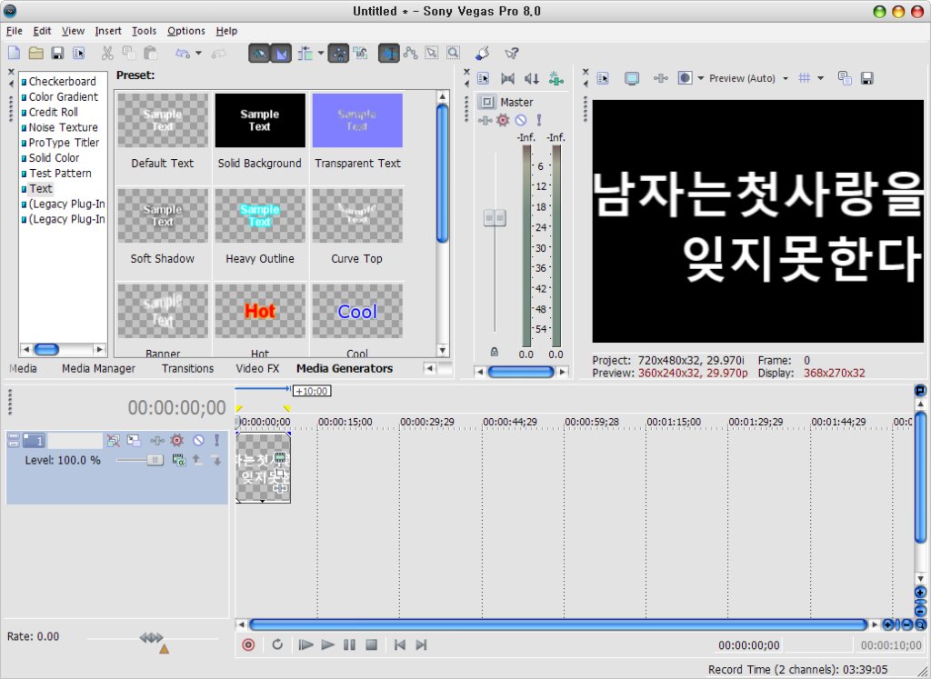
Task: Solo video Track 1
Action: 216,441
